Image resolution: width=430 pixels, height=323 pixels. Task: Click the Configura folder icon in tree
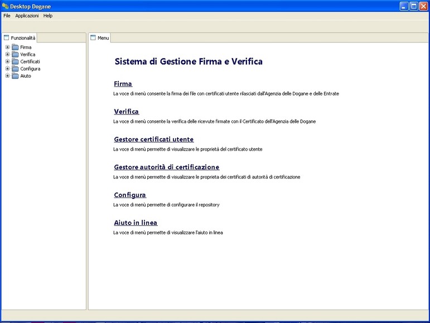(x=16, y=69)
